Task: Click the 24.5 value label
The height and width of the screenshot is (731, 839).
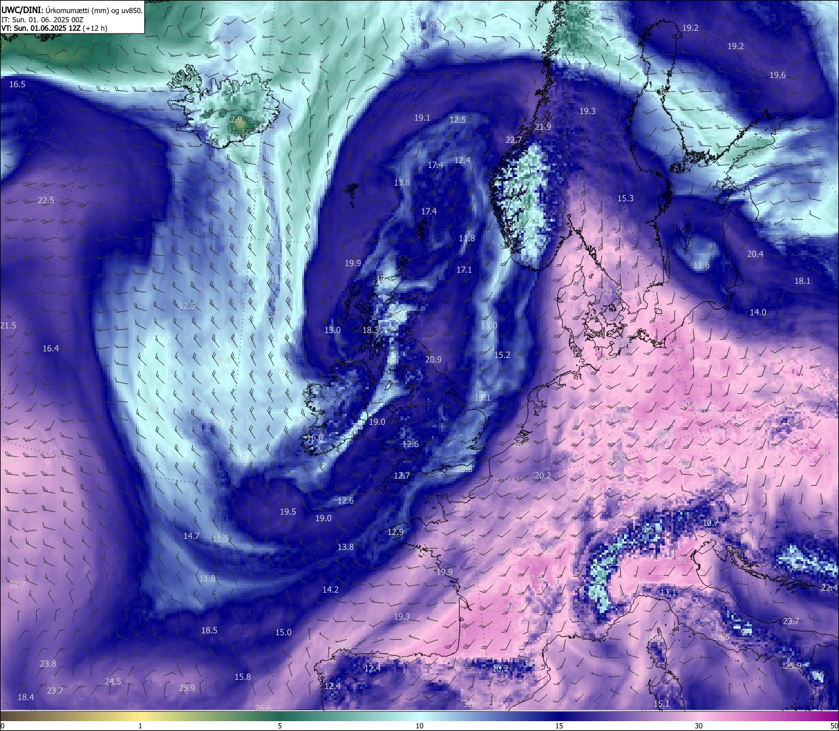Action: click(x=113, y=682)
